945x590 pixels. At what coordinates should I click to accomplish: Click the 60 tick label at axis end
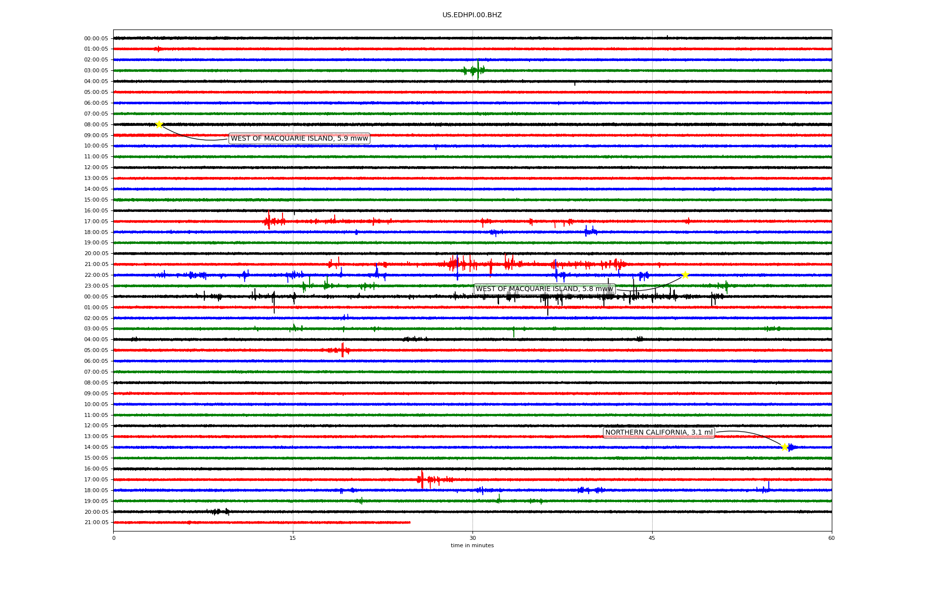click(x=831, y=538)
